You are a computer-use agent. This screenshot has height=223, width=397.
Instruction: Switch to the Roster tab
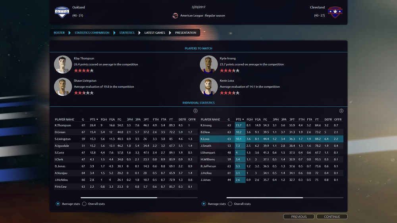(x=59, y=33)
